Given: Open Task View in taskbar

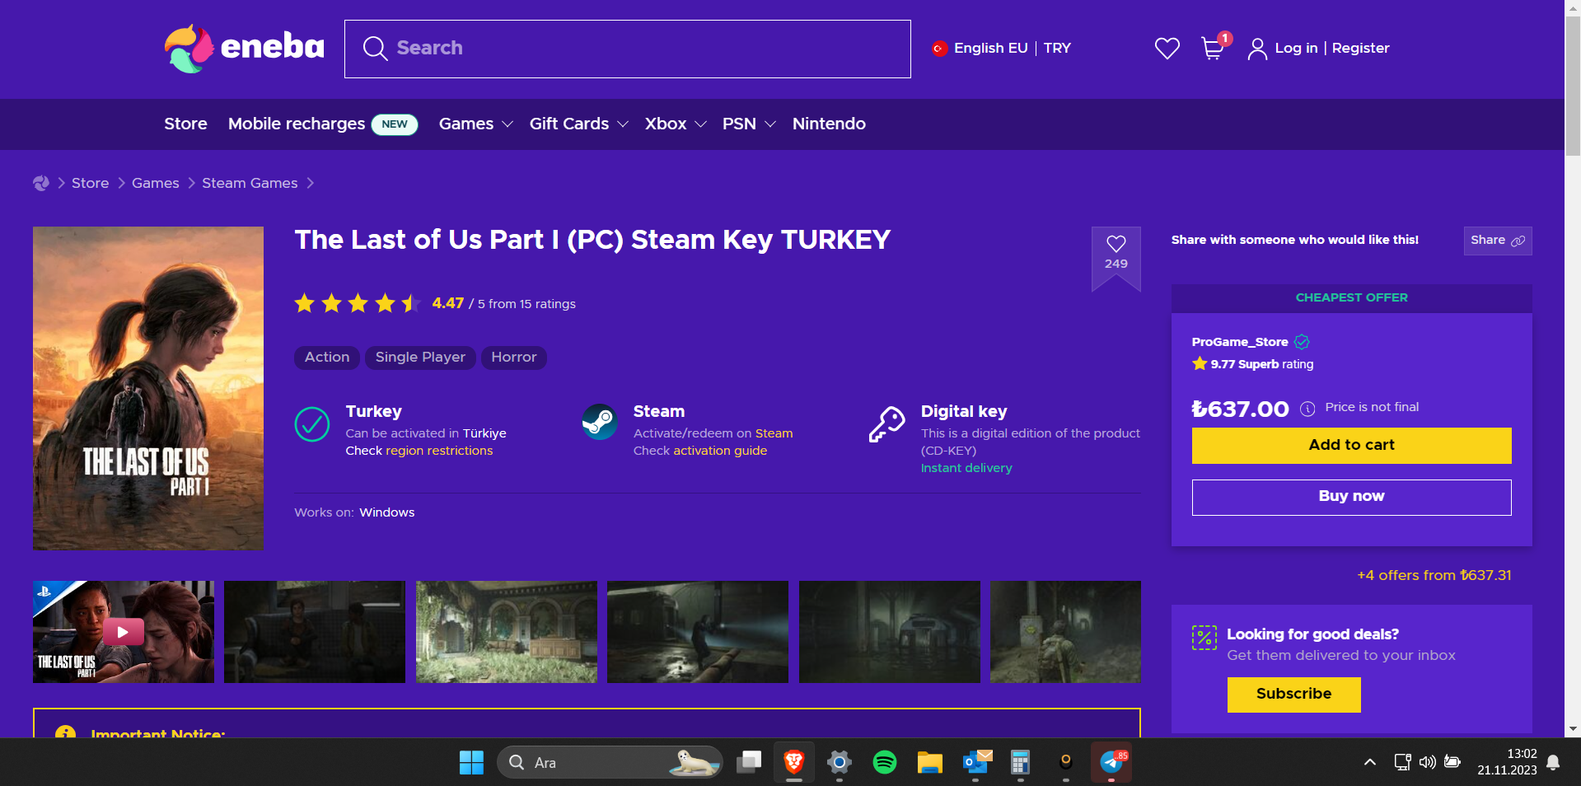Looking at the screenshot, I should 749,762.
